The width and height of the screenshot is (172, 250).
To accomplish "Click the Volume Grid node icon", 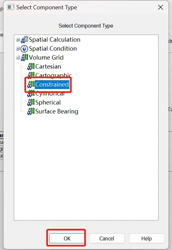I will pos(25,58).
